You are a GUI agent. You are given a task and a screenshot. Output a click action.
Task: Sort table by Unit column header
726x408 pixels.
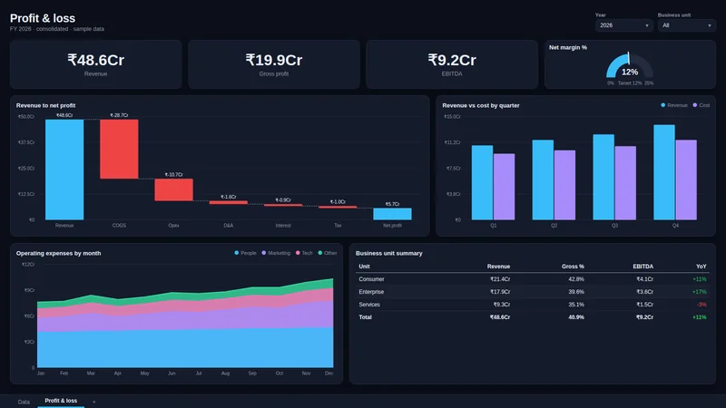(364, 267)
